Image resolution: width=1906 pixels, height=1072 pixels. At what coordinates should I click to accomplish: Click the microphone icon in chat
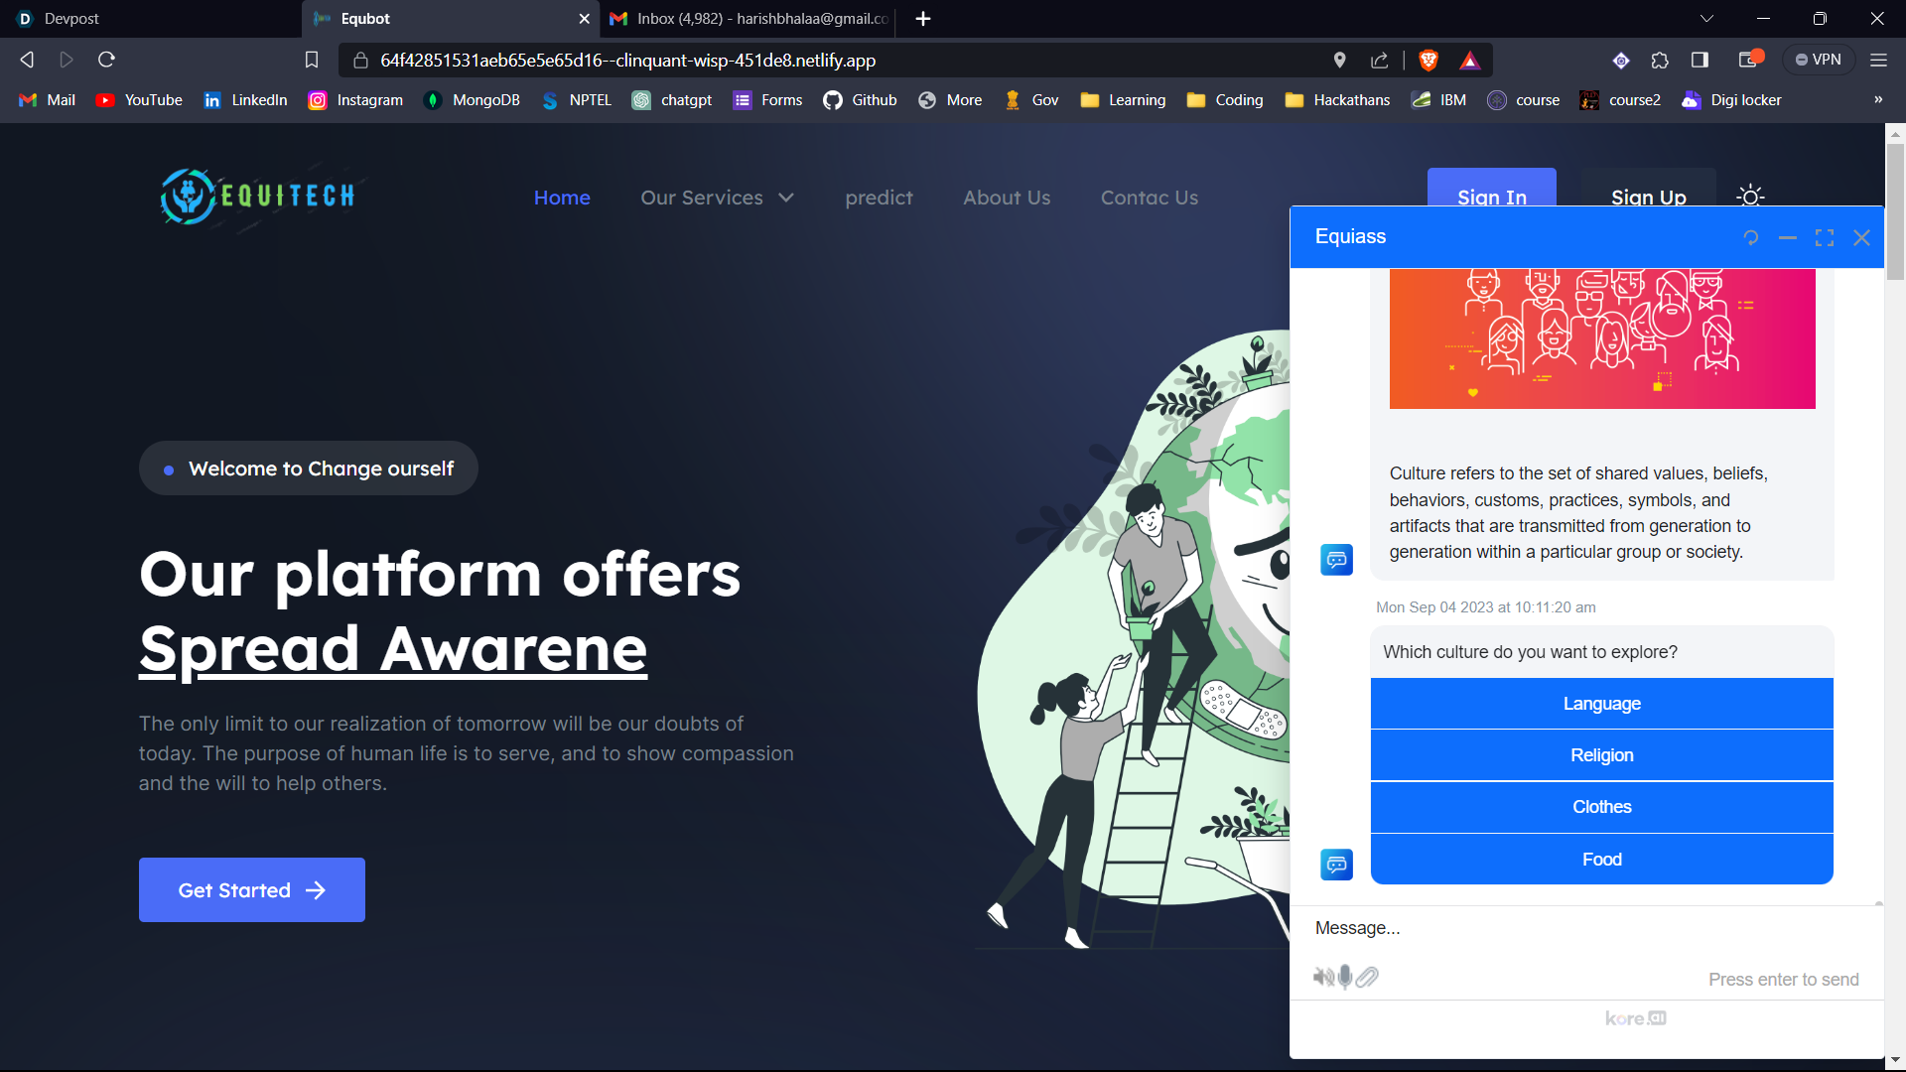(x=1345, y=978)
